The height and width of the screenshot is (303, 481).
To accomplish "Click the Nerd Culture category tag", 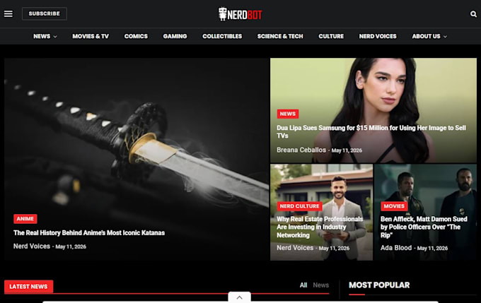I will tap(299, 206).
